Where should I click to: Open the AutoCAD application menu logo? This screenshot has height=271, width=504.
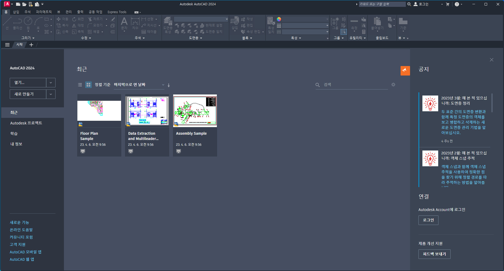pos(7,4)
